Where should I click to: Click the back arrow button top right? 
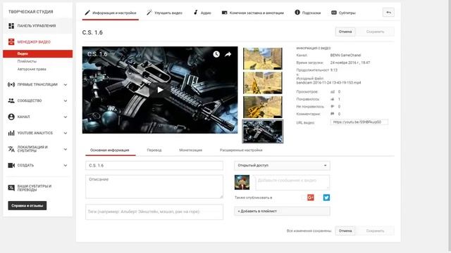[388, 13]
